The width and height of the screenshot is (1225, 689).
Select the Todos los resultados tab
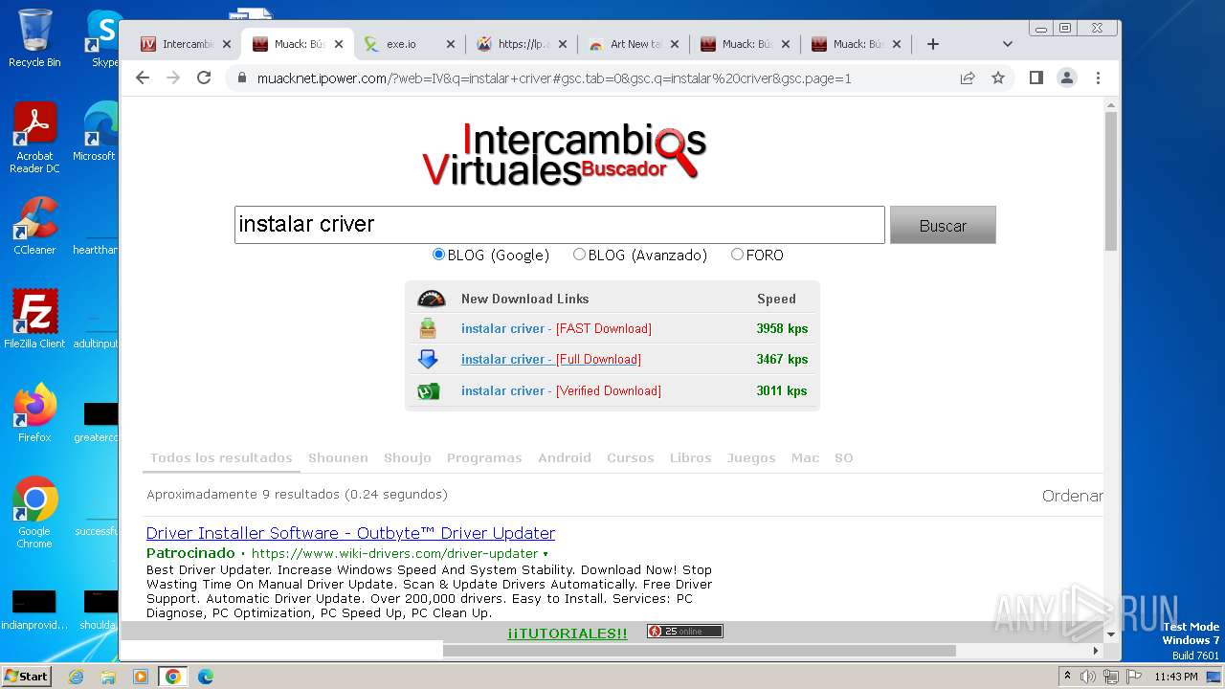(x=221, y=457)
